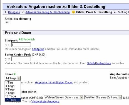129x105 pixels.
Task: Open the Startpreis help link
Action: (x=38, y=49)
